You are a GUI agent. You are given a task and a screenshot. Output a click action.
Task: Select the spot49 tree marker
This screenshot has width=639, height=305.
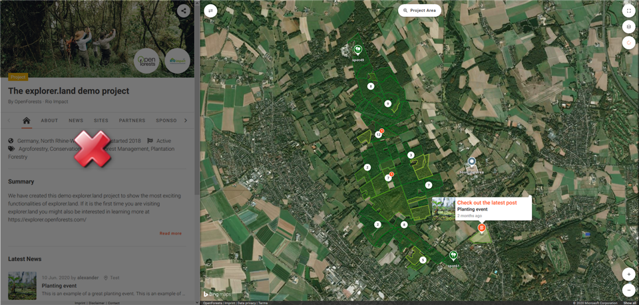[357, 50]
